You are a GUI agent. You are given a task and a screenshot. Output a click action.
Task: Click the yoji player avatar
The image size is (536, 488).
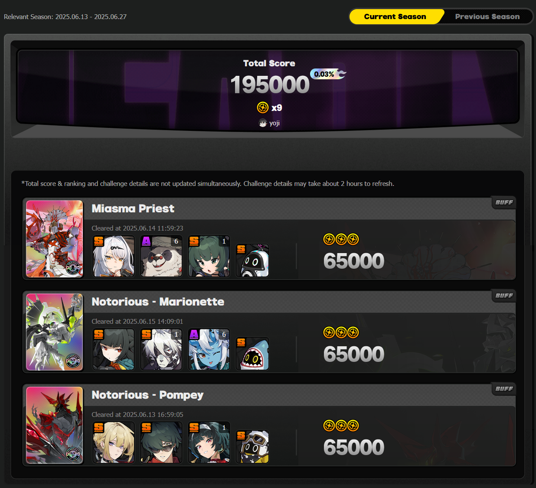[263, 123]
